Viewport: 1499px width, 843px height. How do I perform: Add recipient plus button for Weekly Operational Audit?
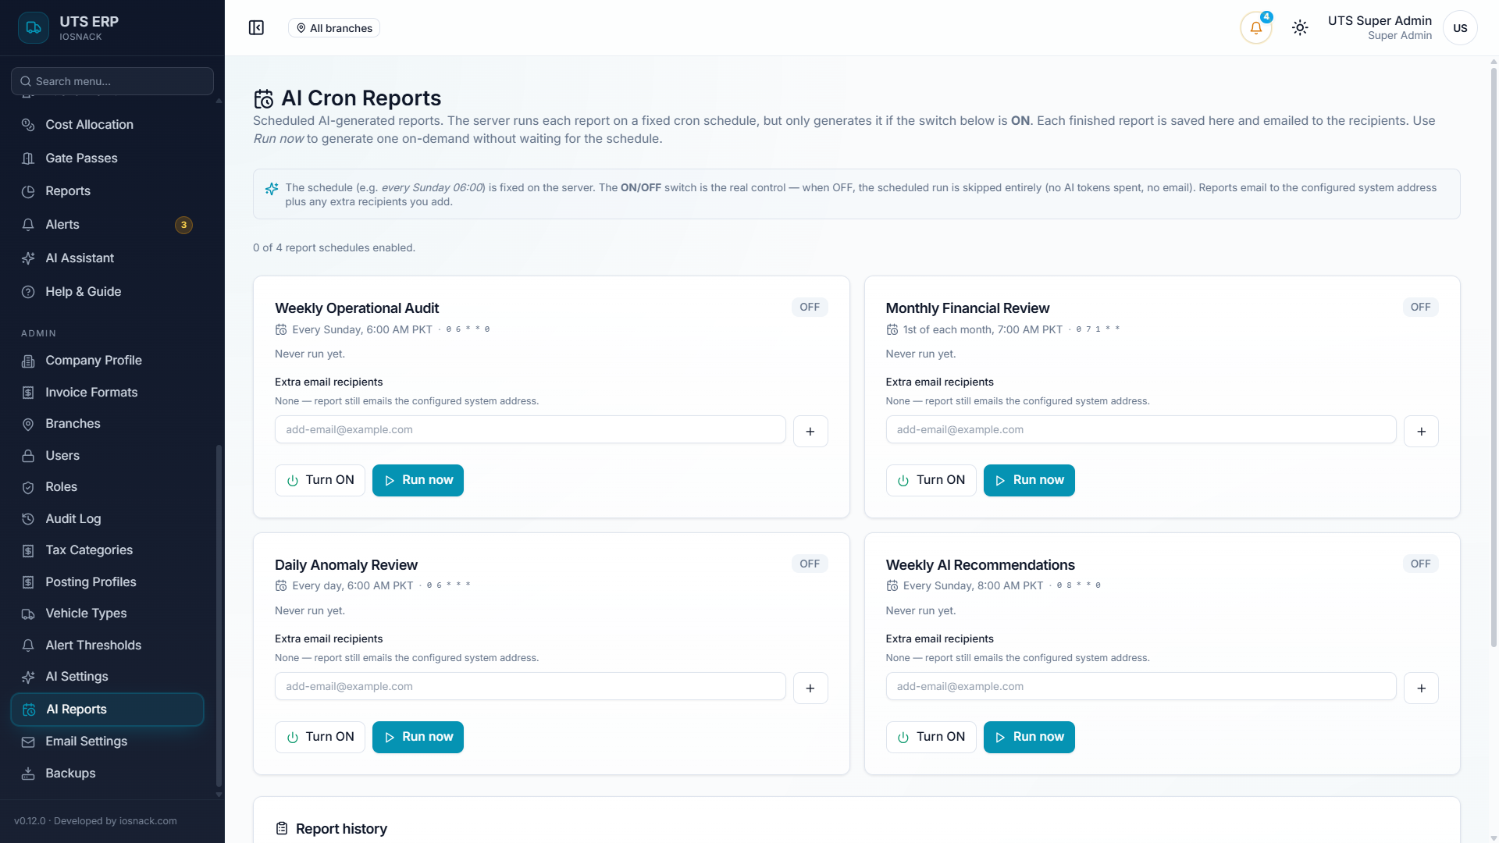tap(810, 431)
